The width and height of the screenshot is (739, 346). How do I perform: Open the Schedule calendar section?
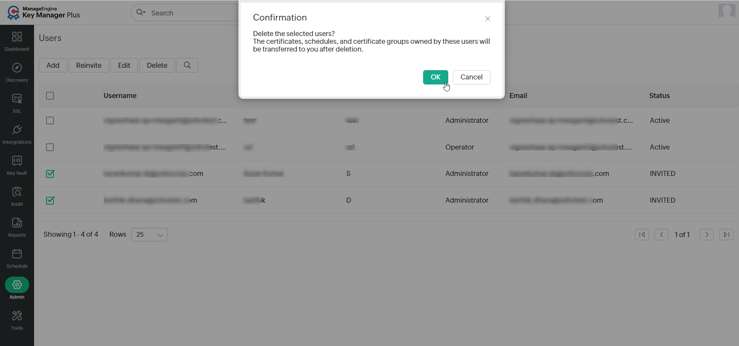(x=17, y=258)
